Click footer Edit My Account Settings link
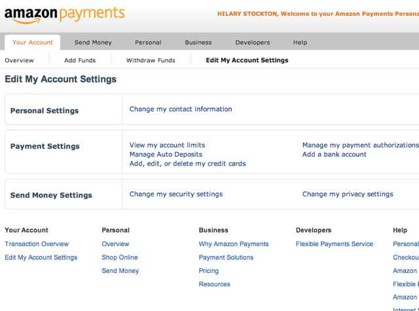The height and width of the screenshot is (311, 419). click(x=41, y=257)
